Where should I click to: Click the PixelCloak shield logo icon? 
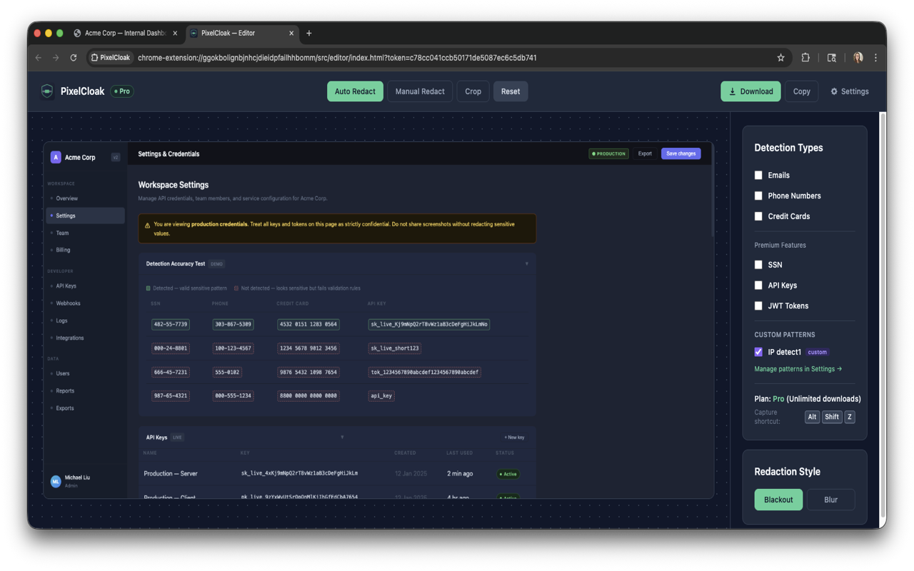[x=47, y=91]
